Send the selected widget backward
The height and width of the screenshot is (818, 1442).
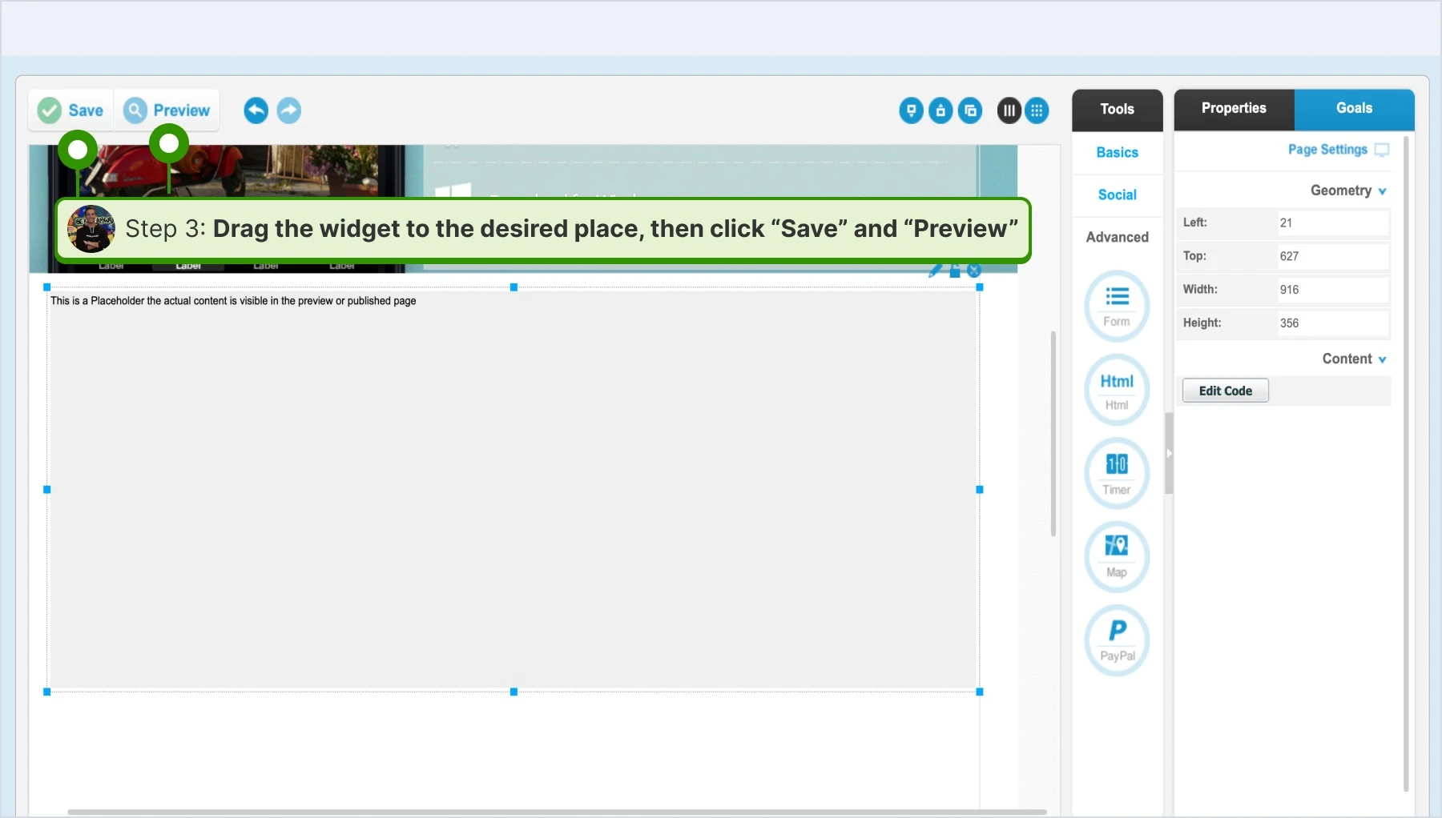point(911,110)
